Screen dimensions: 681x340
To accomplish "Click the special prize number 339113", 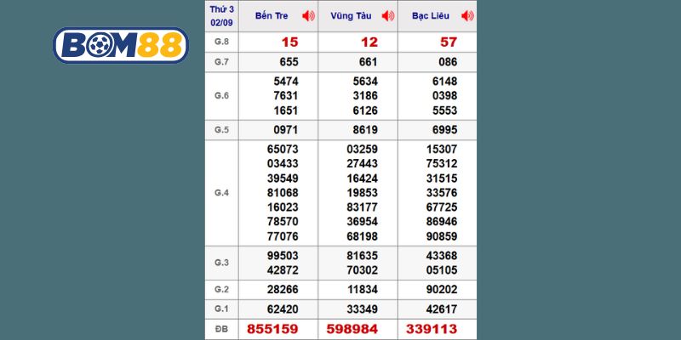I will point(432,329).
